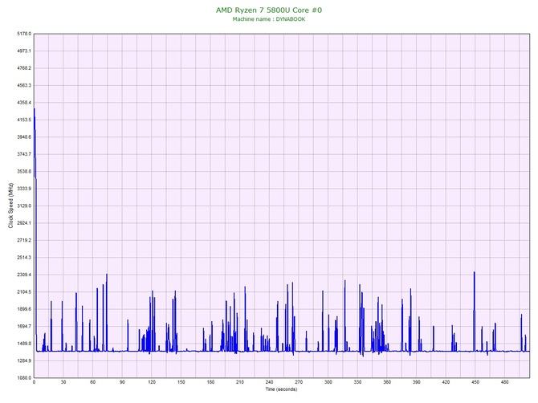Viewport: 538px width, 403px height.
Task: Click the y-axis value 2924.1
Action: click(24, 223)
